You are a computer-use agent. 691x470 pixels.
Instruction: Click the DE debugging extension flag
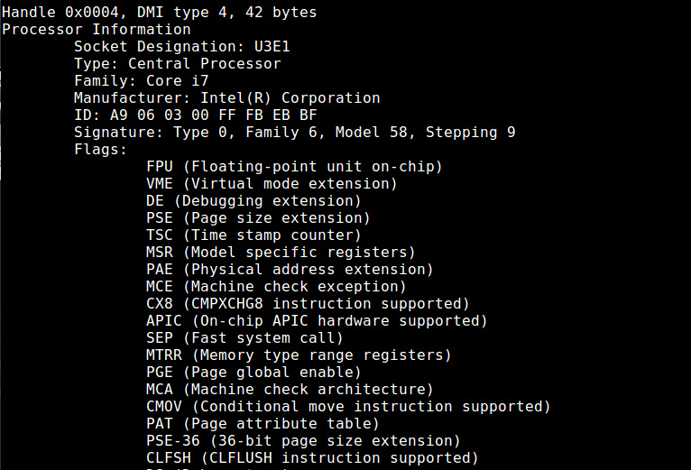[253, 201]
